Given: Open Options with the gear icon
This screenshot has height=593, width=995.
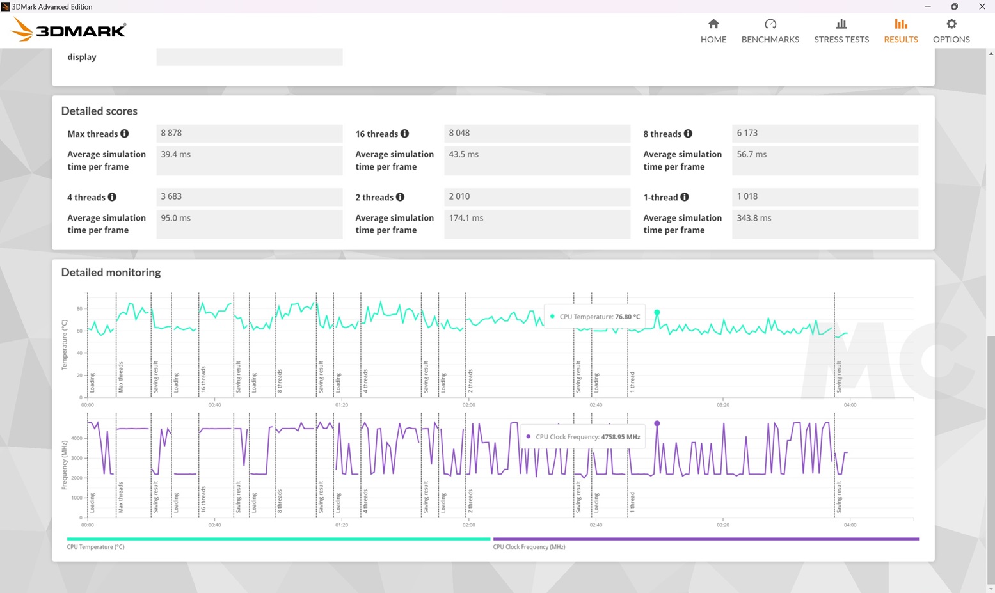Looking at the screenshot, I should pos(951,24).
